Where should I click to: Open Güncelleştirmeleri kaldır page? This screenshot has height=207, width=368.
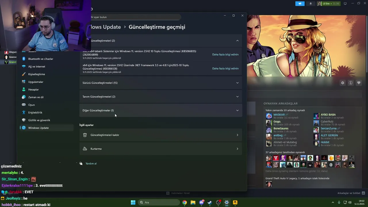(161, 135)
